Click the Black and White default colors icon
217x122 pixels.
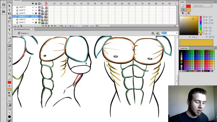point(183,14)
